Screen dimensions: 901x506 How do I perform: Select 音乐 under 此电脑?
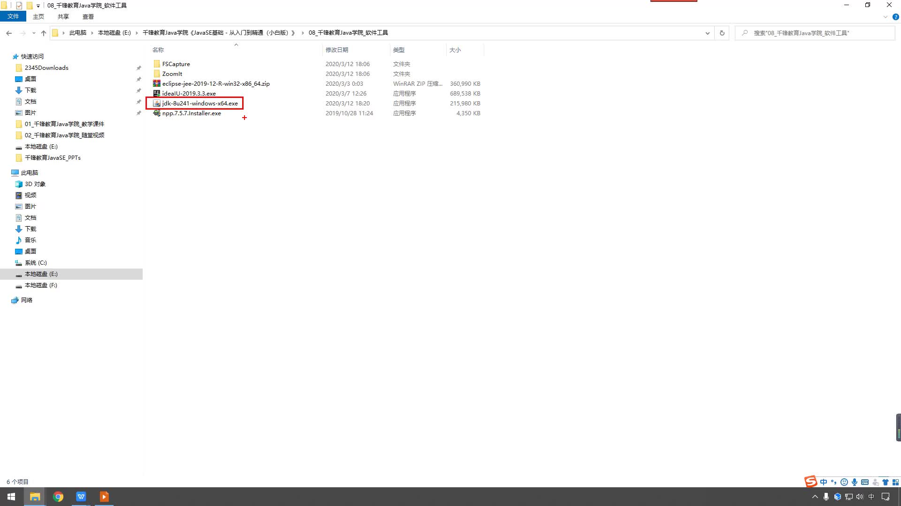pyautogui.click(x=31, y=240)
